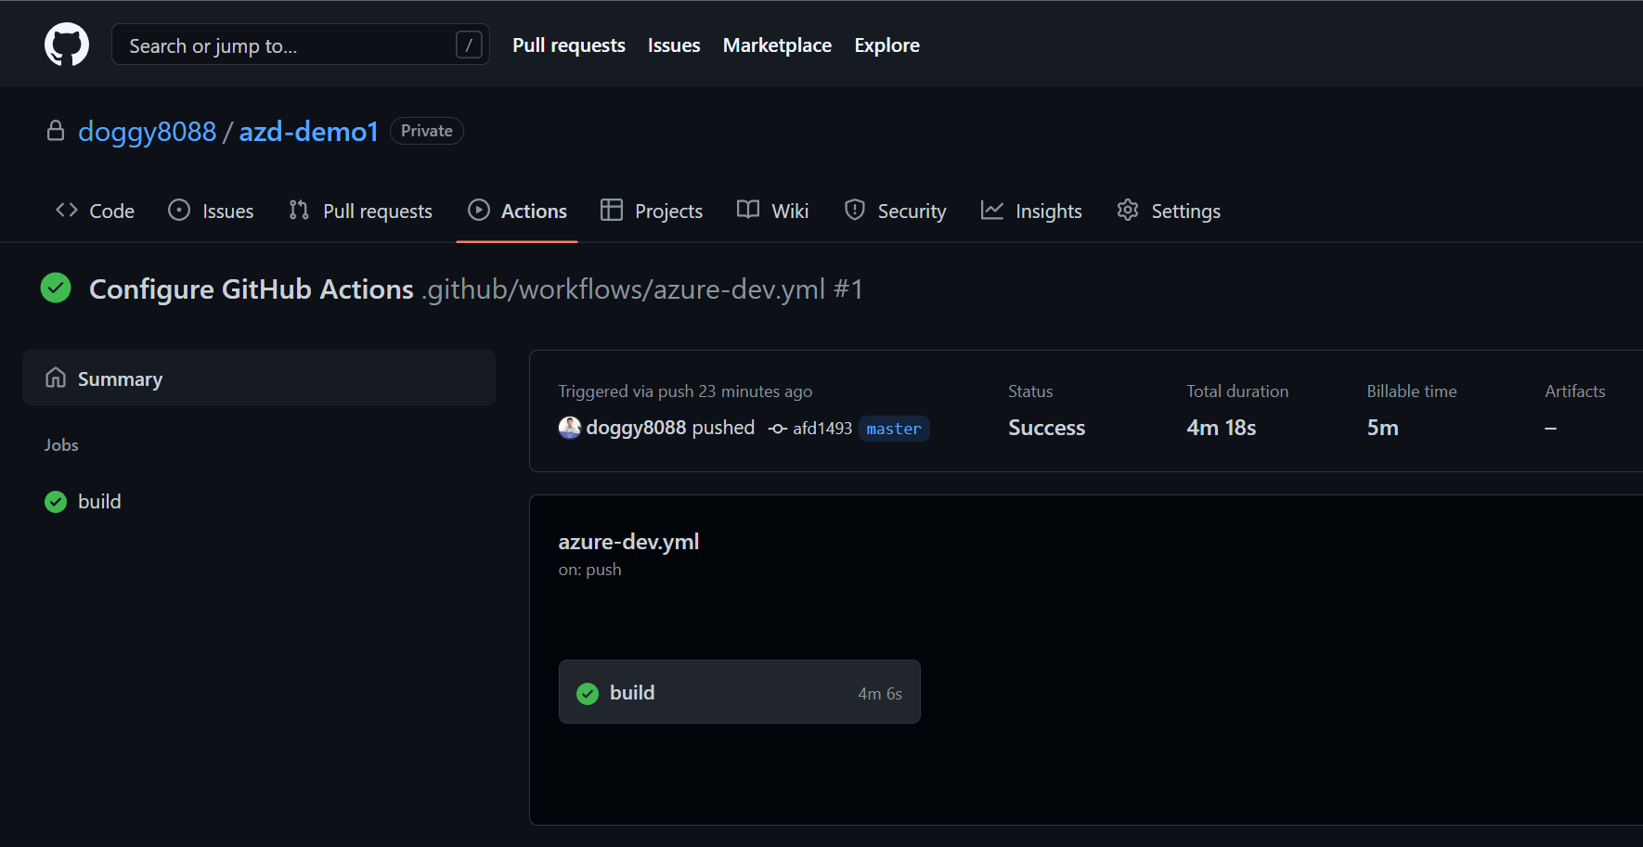The height and width of the screenshot is (847, 1643).
Task: Open the .github/workflows/azure-dev.yml #1 workflow link
Action: click(642, 289)
